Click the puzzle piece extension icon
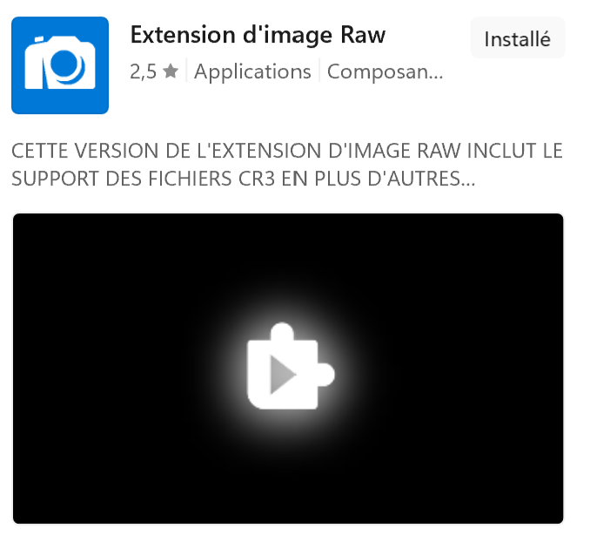590x535 pixels. pyautogui.click(x=291, y=366)
